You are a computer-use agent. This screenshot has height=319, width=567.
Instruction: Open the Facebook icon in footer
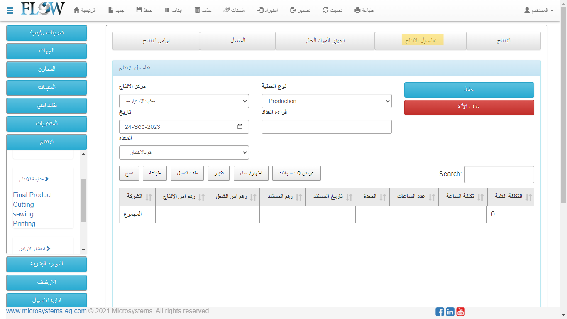coord(440,312)
